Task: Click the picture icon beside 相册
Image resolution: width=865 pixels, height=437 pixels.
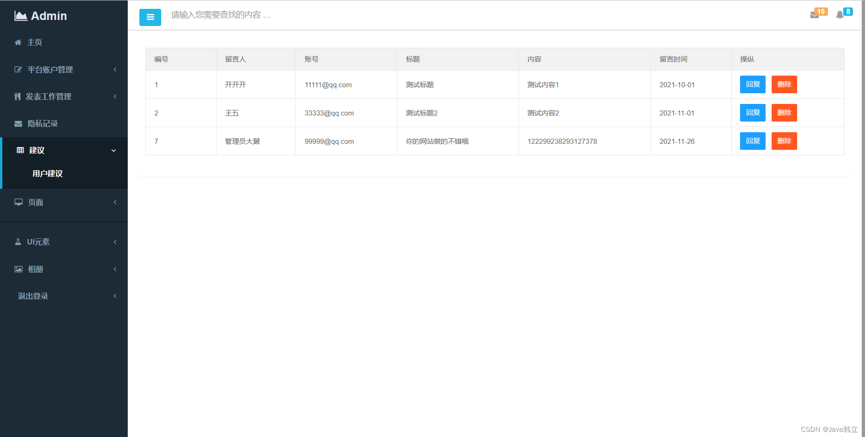Action: pos(19,269)
